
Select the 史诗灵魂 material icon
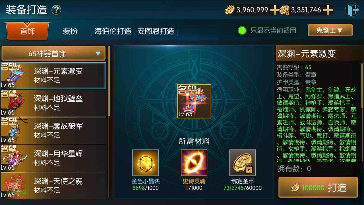194,163
